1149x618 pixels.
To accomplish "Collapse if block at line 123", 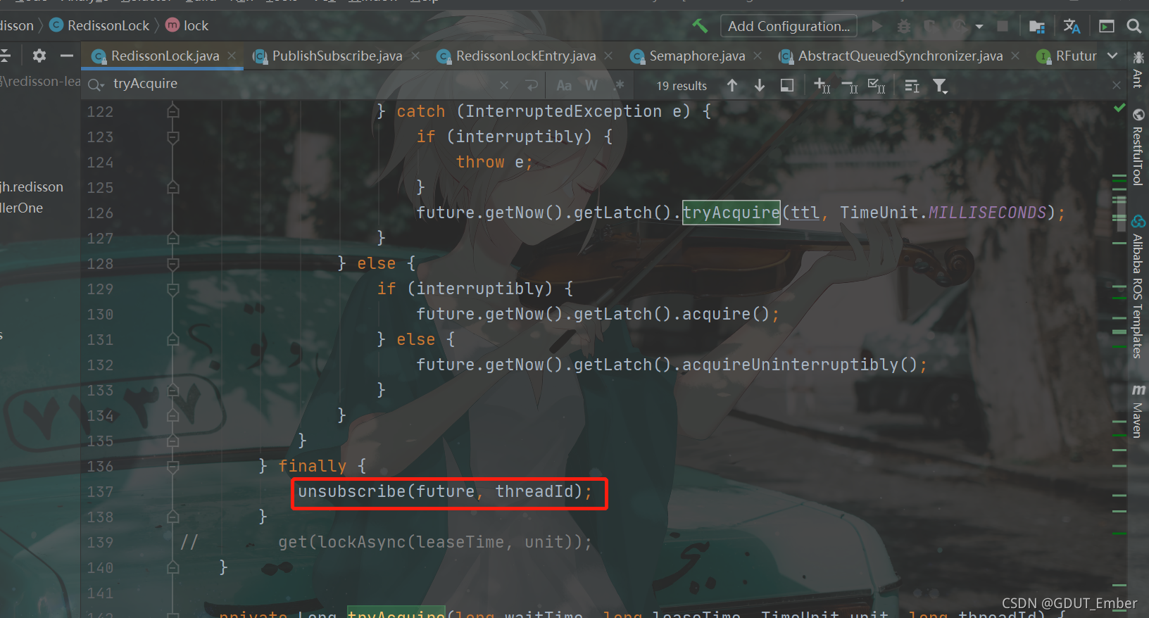I will pyautogui.click(x=172, y=137).
